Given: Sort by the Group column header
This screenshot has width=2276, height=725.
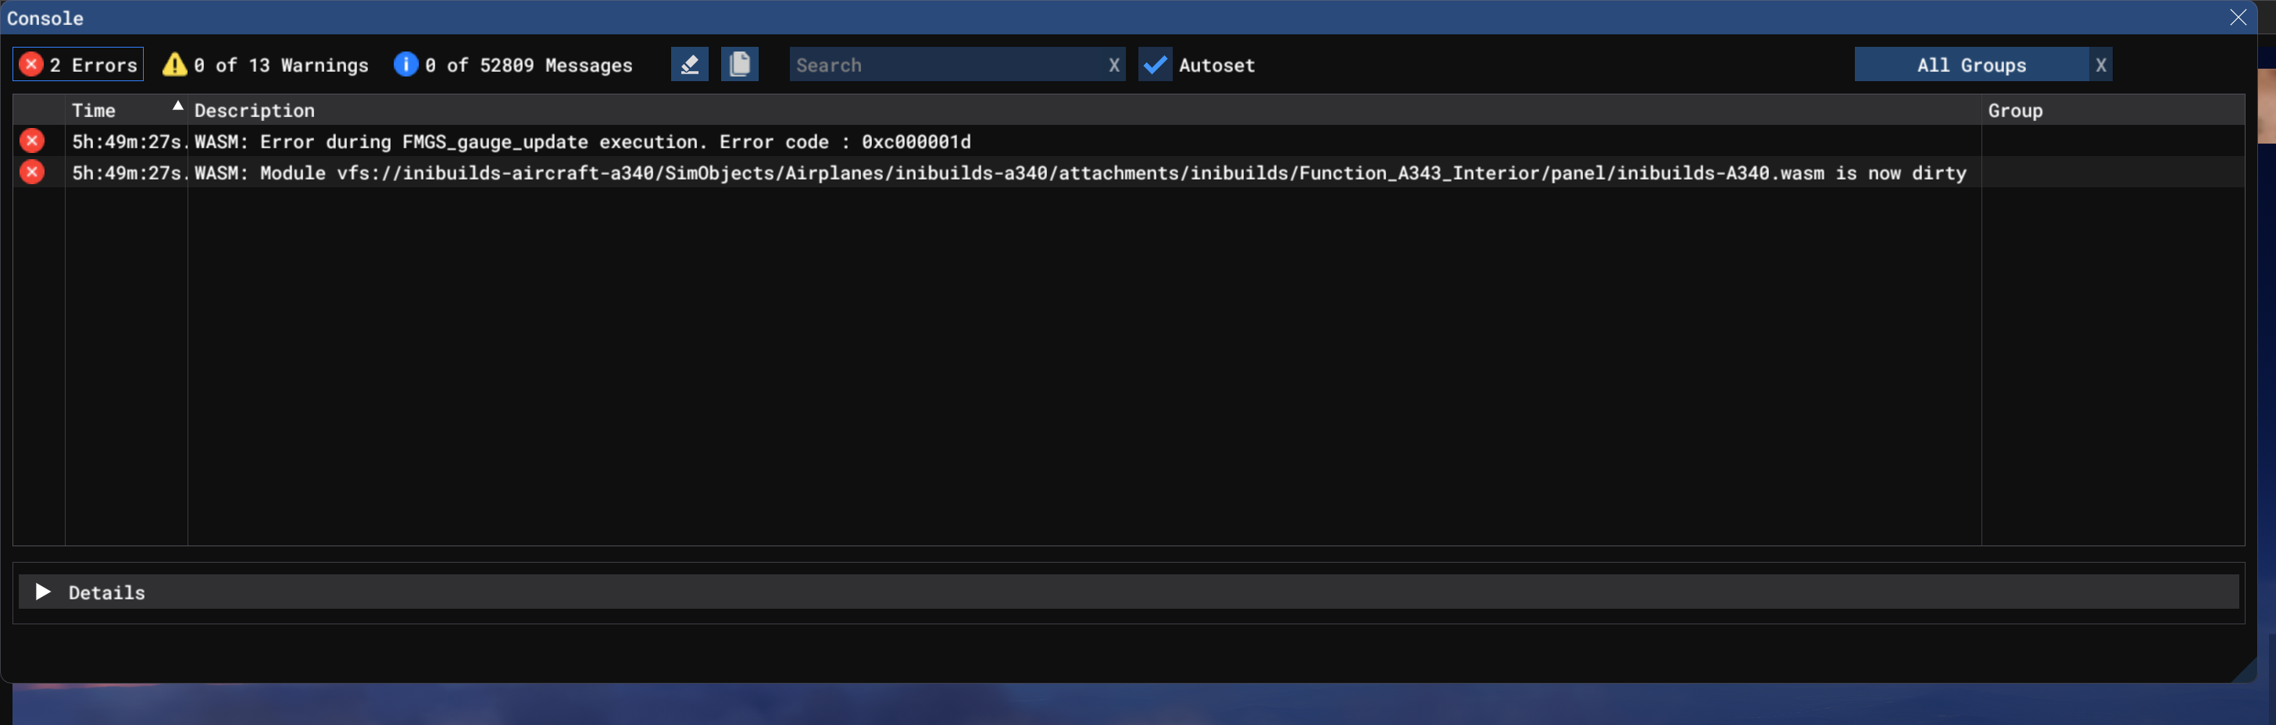Looking at the screenshot, I should (x=2014, y=110).
